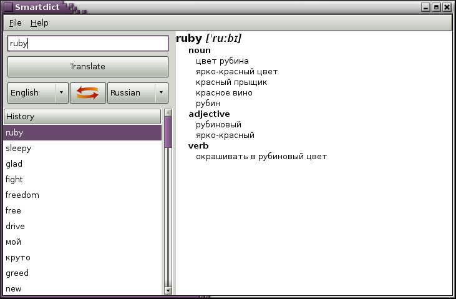Select 'freedom' in the history list
The height and width of the screenshot is (299, 456).
click(82, 195)
